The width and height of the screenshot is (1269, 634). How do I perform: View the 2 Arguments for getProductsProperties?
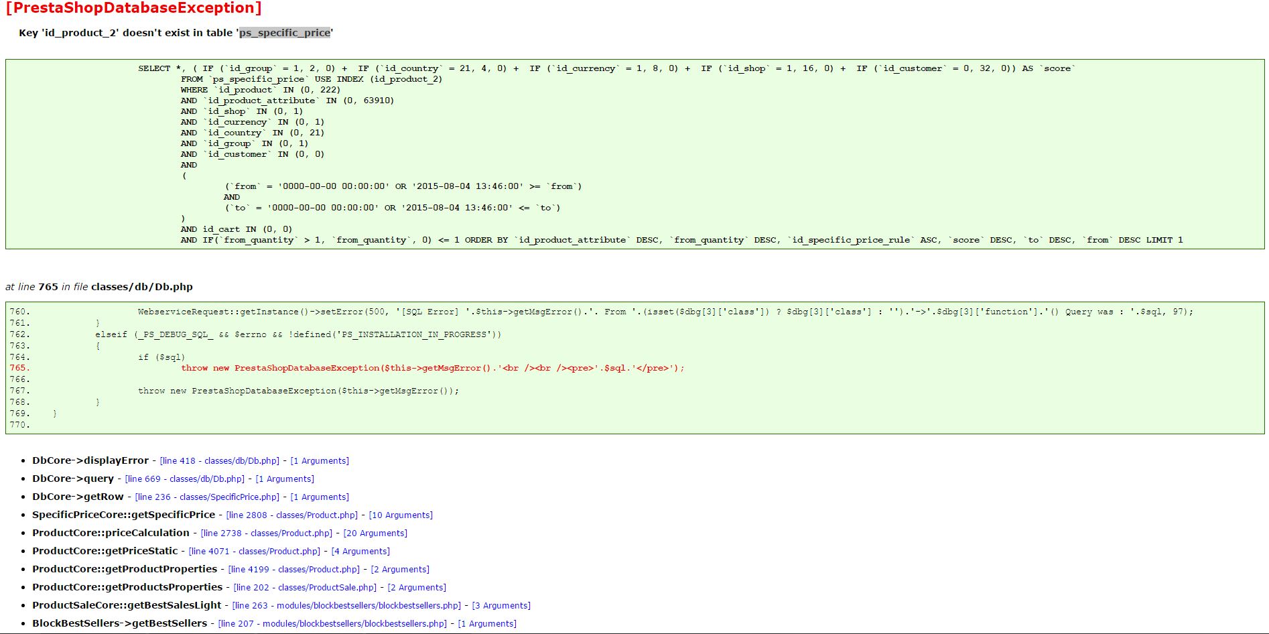418,587
